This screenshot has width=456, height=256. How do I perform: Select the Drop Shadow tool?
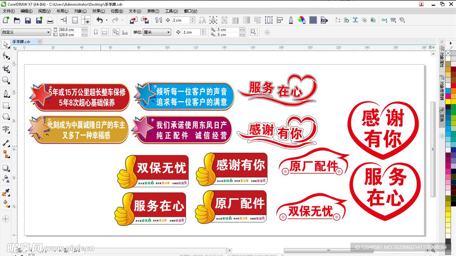(5, 168)
